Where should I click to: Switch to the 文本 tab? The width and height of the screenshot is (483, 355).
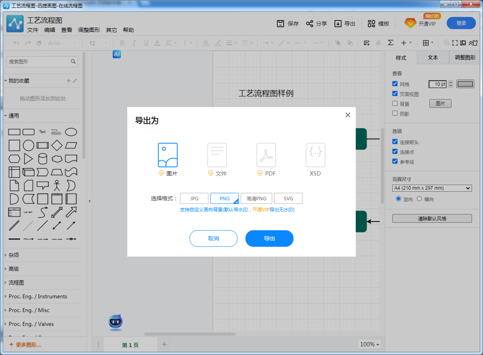pyautogui.click(x=433, y=57)
